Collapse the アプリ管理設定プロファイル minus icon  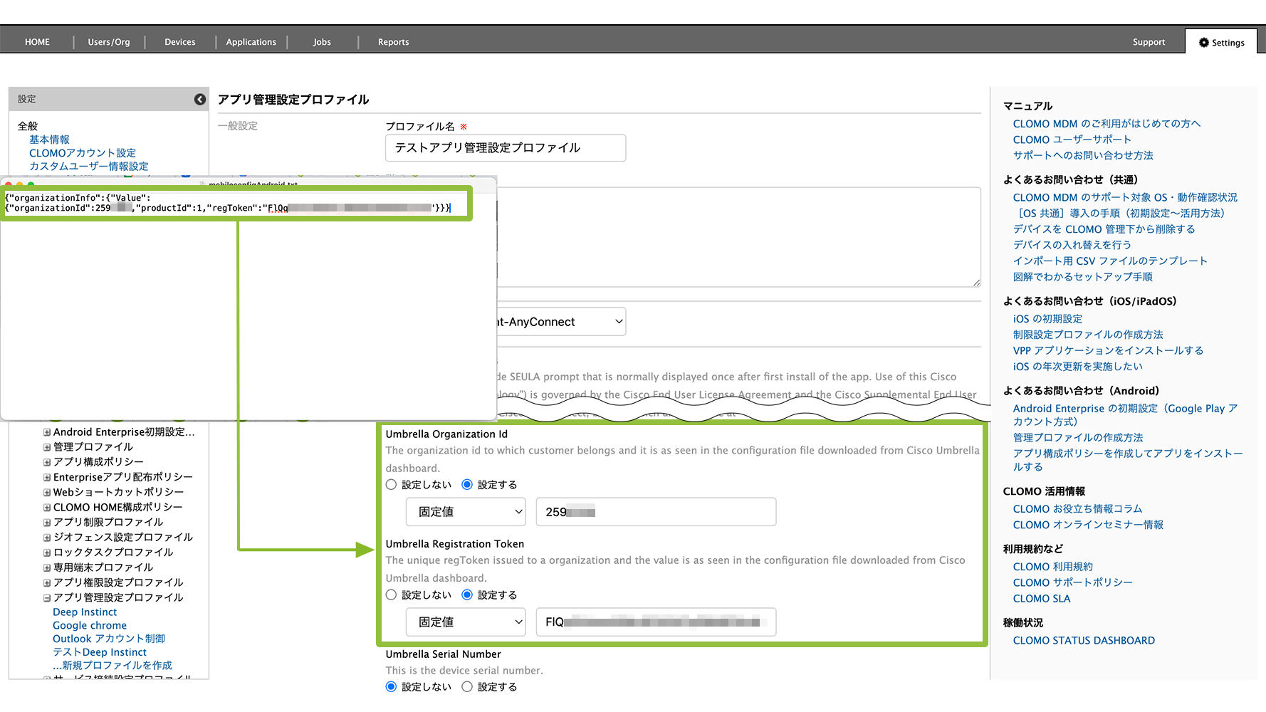(x=47, y=598)
